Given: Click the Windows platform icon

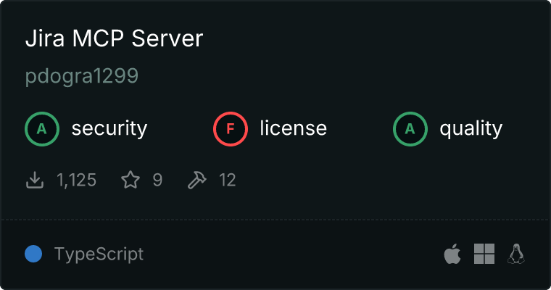Looking at the screenshot, I should click(484, 254).
